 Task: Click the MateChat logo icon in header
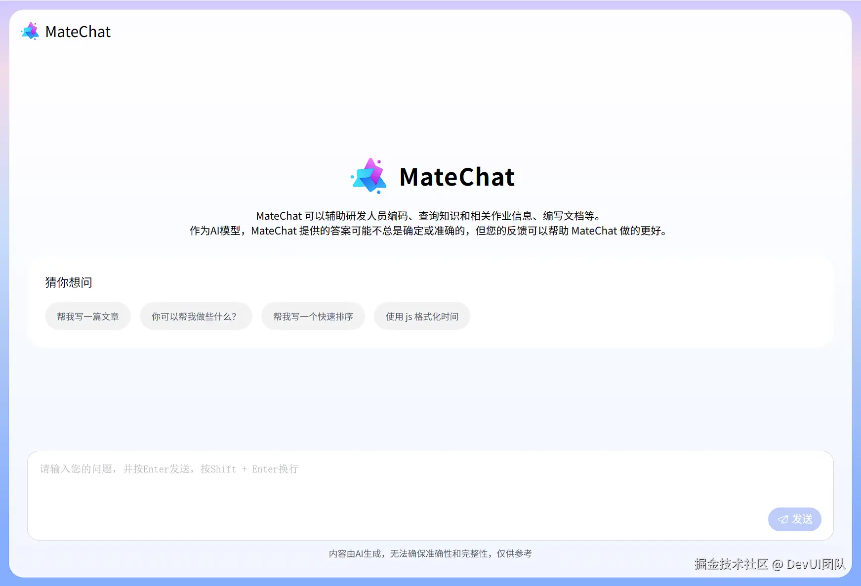(x=30, y=31)
